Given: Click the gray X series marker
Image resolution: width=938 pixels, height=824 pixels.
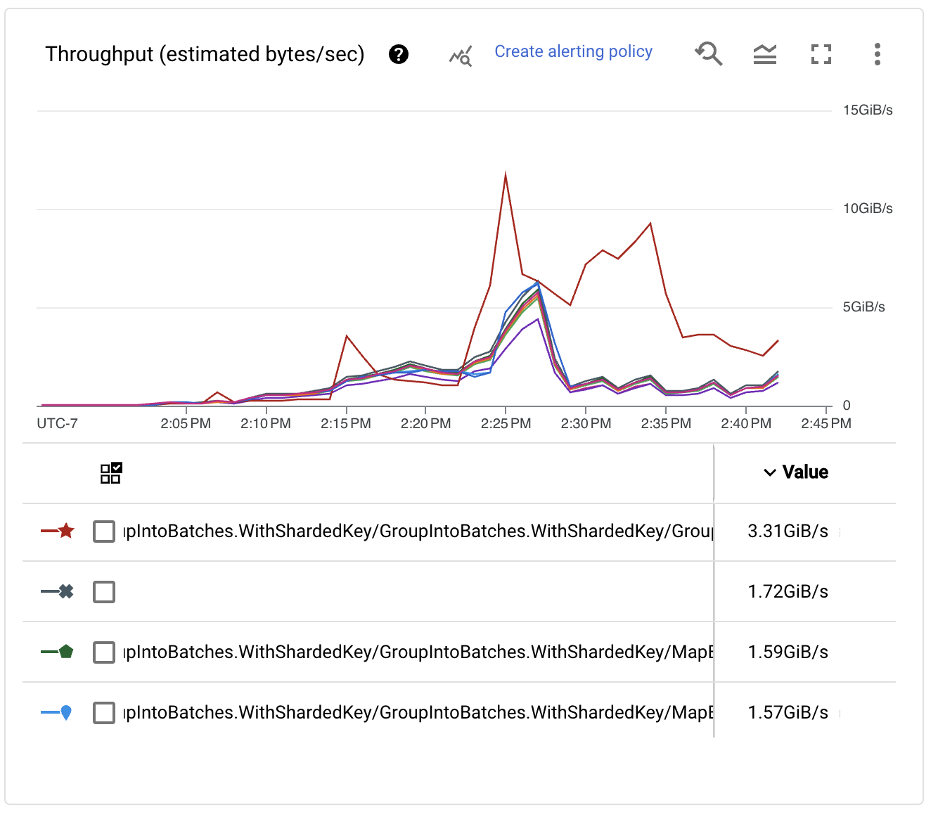Looking at the screenshot, I should (x=65, y=591).
